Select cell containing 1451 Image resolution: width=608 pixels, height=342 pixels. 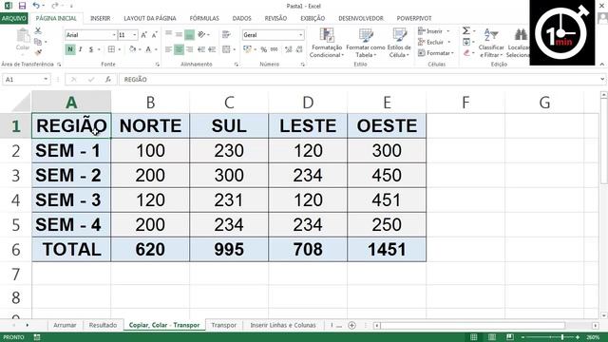[x=387, y=249]
